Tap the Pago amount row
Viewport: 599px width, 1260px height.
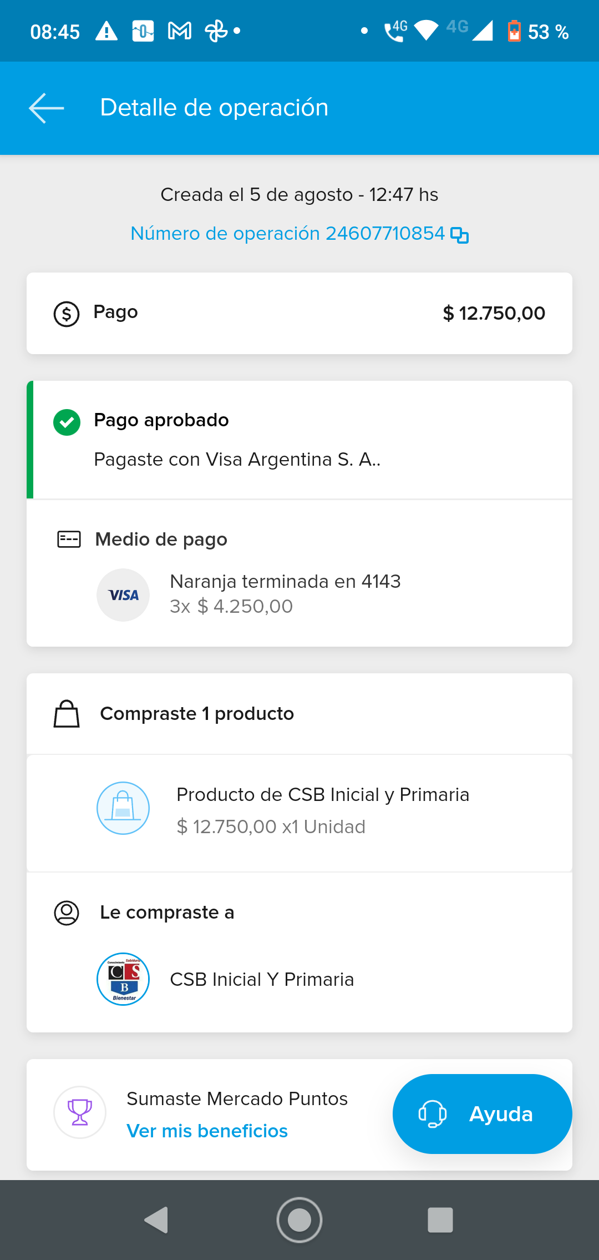pos(299,313)
